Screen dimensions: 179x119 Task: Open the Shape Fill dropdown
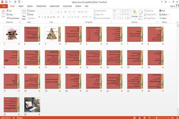click(149, 11)
